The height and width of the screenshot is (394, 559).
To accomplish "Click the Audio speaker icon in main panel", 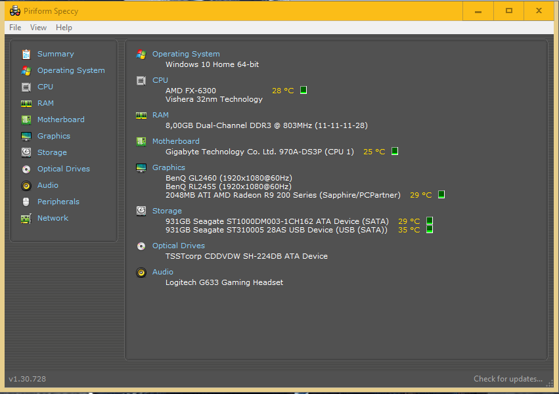I will (x=141, y=273).
